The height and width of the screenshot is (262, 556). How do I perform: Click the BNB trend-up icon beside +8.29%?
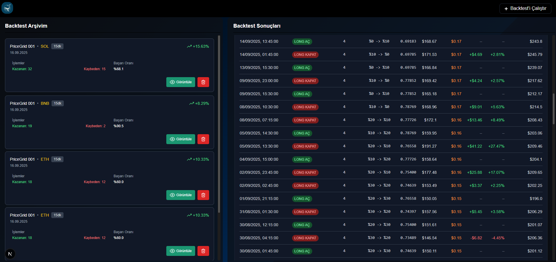[192, 103]
